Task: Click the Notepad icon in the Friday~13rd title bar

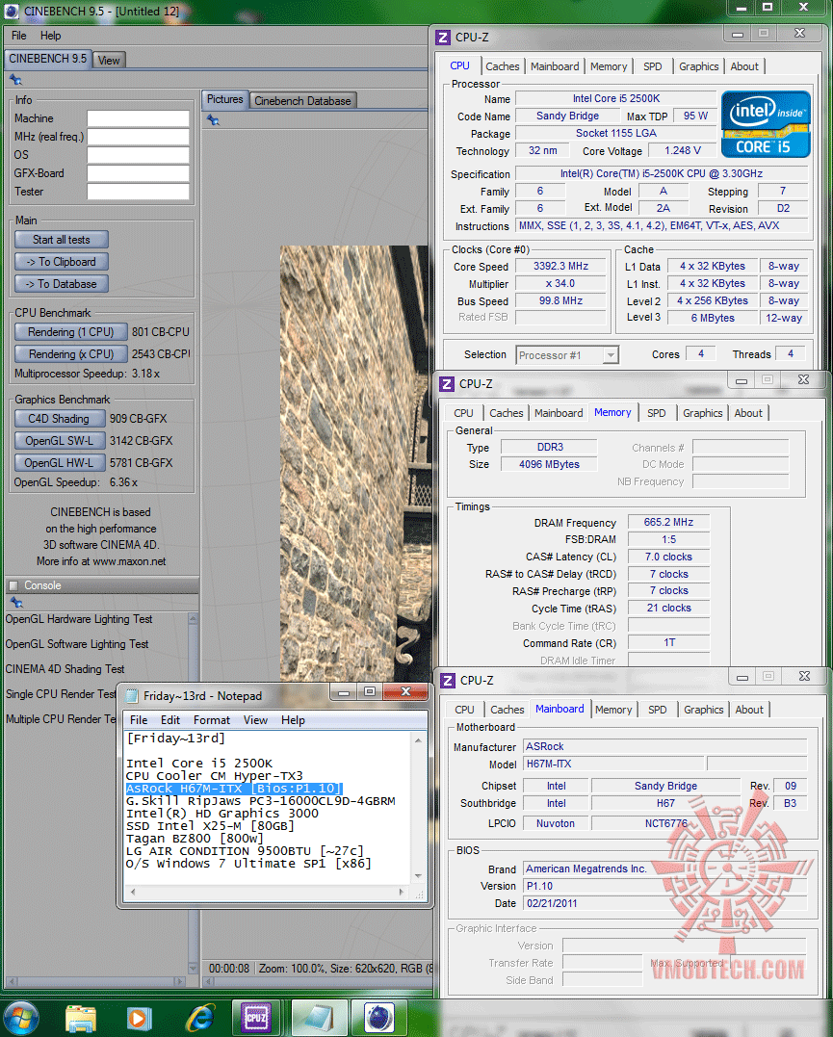Action: click(x=132, y=696)
